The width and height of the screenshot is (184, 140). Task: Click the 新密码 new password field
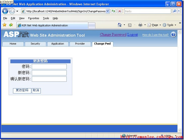[49, 73]
